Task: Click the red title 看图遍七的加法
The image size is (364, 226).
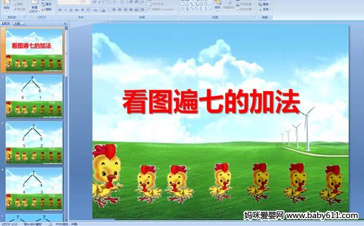Action: pyautogui.click(x=211, y=101)
